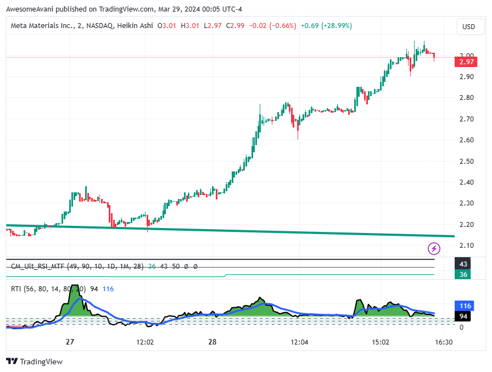Click the 2.30 price axis label
Viewport: 492px width, 372px height.
467,203
